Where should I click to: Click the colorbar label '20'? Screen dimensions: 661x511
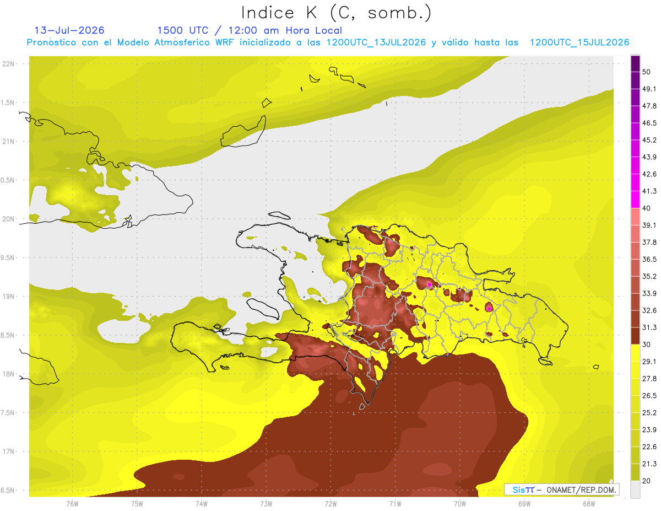[x=648, y=481]
